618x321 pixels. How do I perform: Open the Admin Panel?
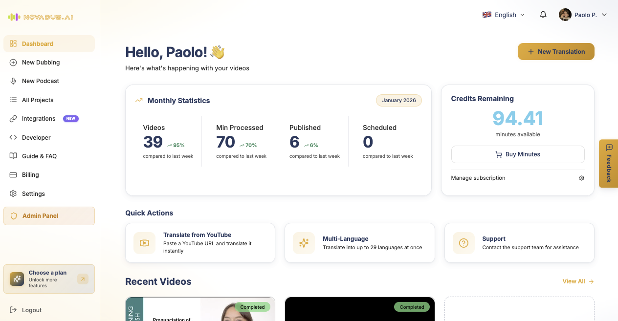click(x=41, y=215)
